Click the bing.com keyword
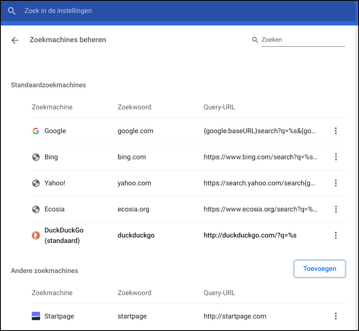This screenshot has height=331, width=359. (x=132, y=157)
